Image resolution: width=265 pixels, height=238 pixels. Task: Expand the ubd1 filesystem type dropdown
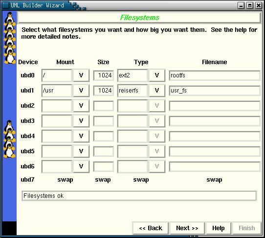tap(157, 91)
